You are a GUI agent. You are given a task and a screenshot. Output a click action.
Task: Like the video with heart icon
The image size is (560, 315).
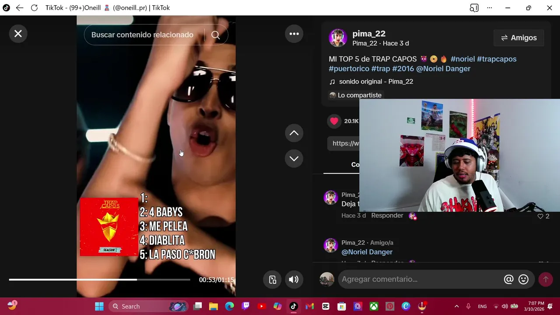pyautogui.click(x=334, y=121)
